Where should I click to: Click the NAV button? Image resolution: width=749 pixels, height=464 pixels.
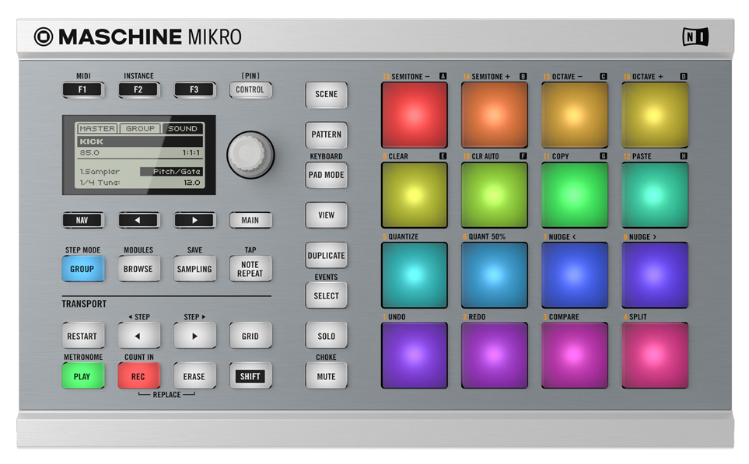pos(82,220)
